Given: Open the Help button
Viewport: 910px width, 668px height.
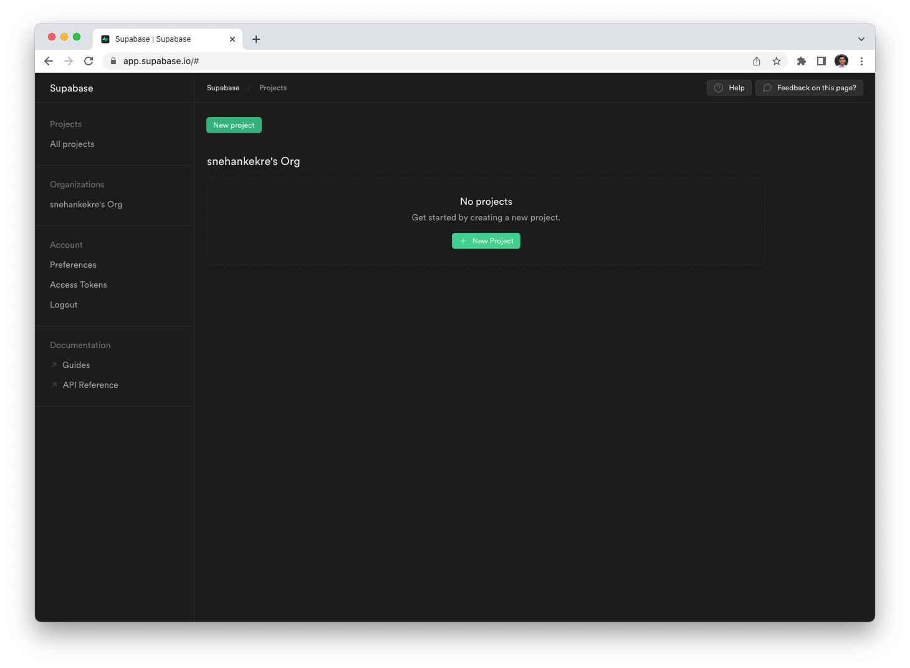Looking at the screenshot, I should coord(729,88).
